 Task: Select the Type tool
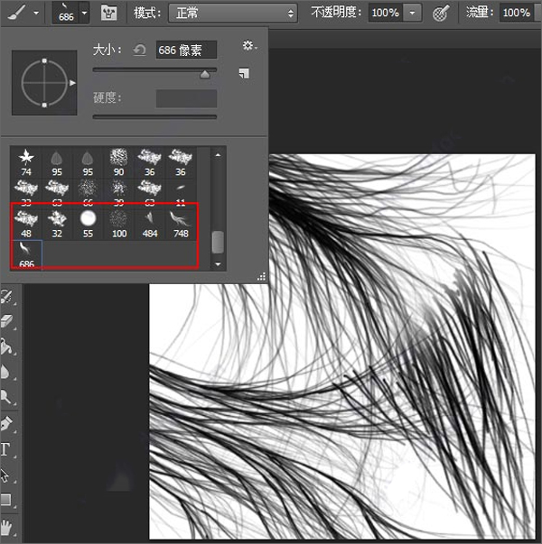point(6,449)
